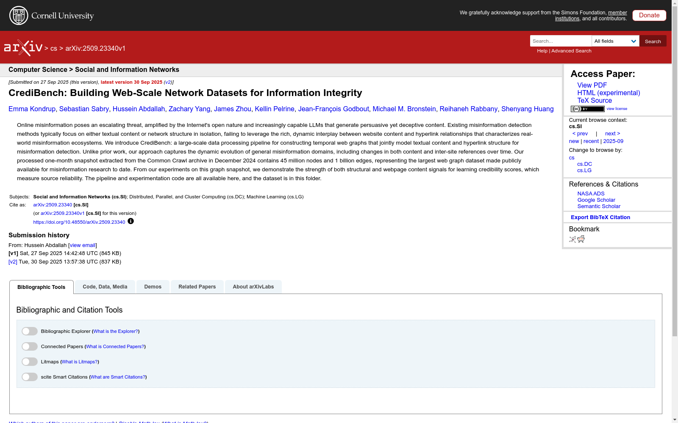This screenshot has height=423, width=678.
Task: Click Export BibTeX Citation
Action: pyautogui.click(x=600, y=217)
